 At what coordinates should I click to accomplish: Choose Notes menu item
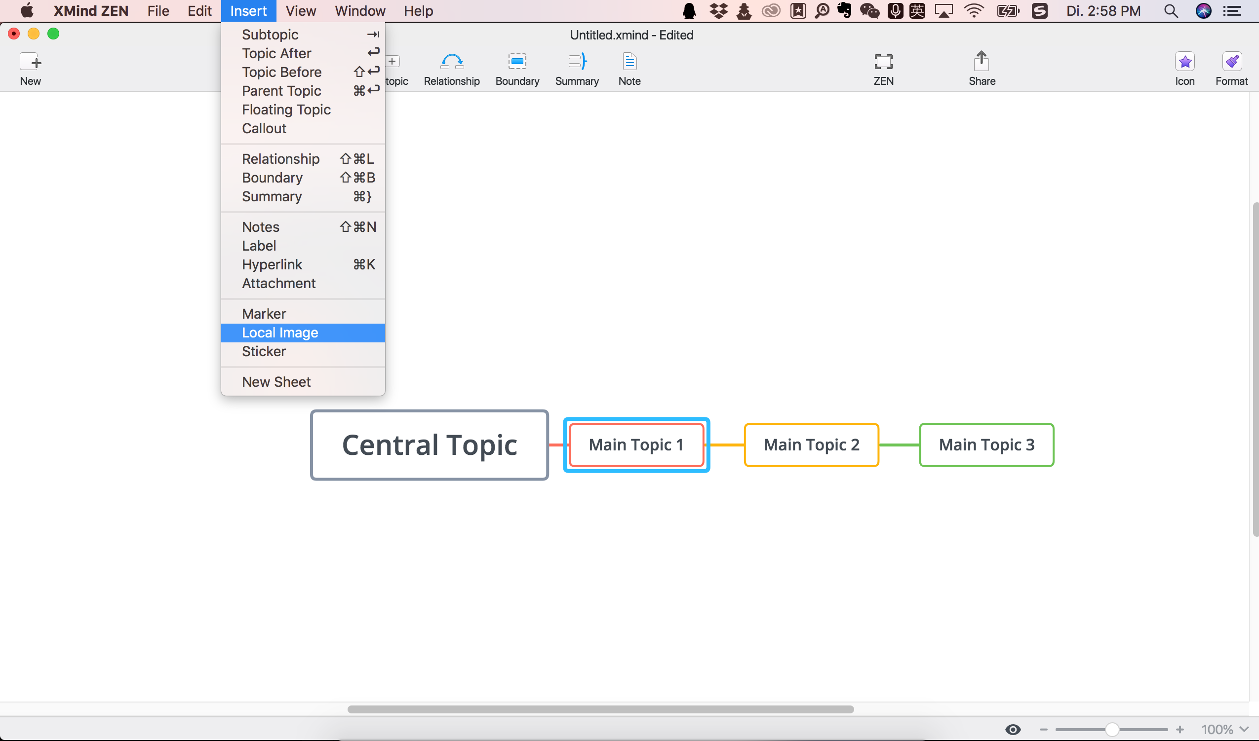click(303, 227)
